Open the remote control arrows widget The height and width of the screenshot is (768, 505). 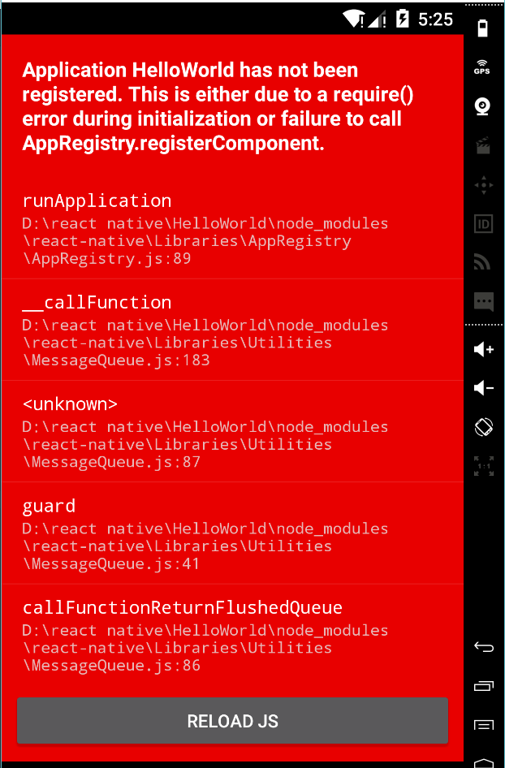pos(483,185)
